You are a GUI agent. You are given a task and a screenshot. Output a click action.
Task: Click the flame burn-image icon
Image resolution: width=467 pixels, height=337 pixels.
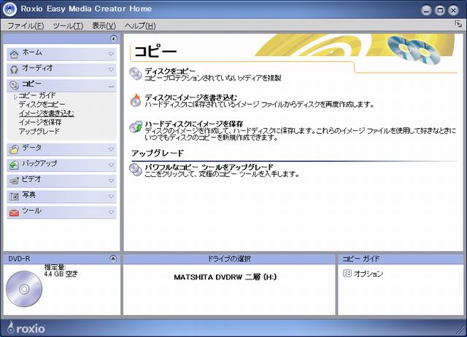coord(136,100)
